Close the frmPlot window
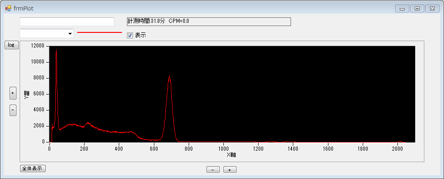444x179 pixels. (x=432, y=9)
